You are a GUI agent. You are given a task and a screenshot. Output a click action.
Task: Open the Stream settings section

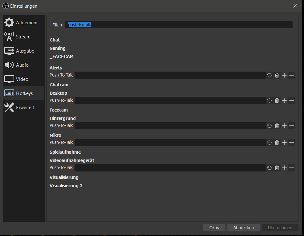24,37
